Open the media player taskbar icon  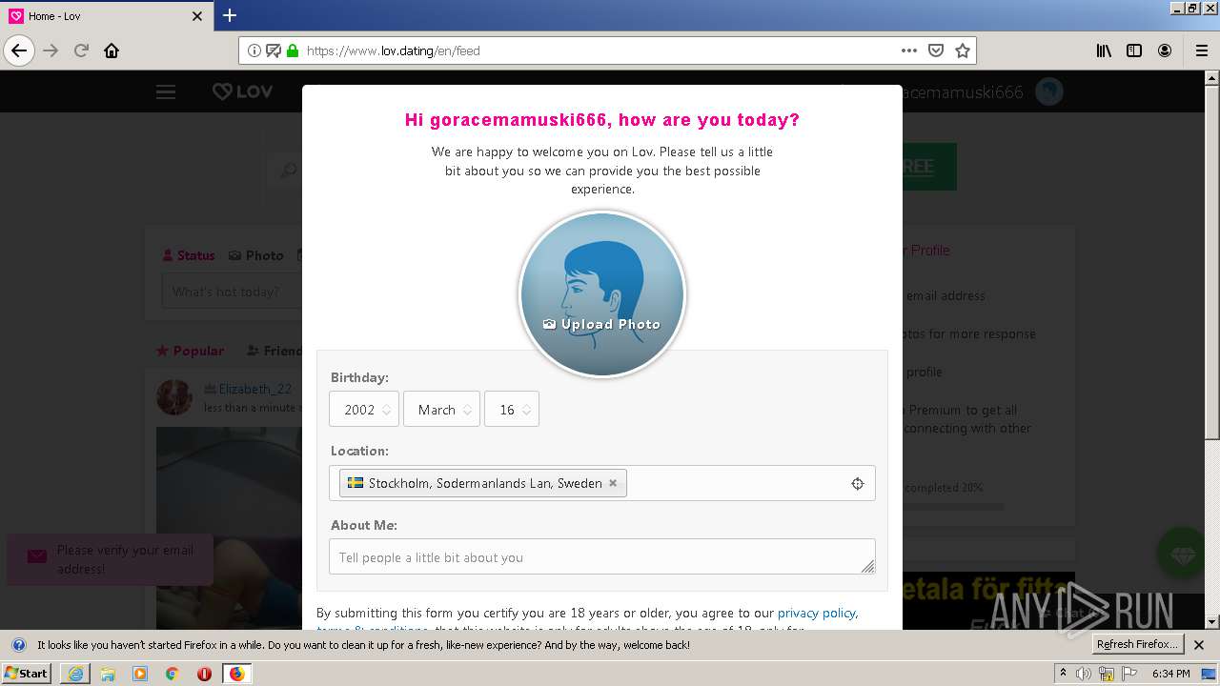coord(140,674)
